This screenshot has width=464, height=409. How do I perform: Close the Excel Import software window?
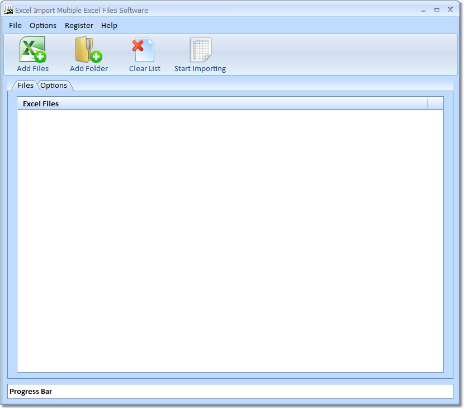450,10
